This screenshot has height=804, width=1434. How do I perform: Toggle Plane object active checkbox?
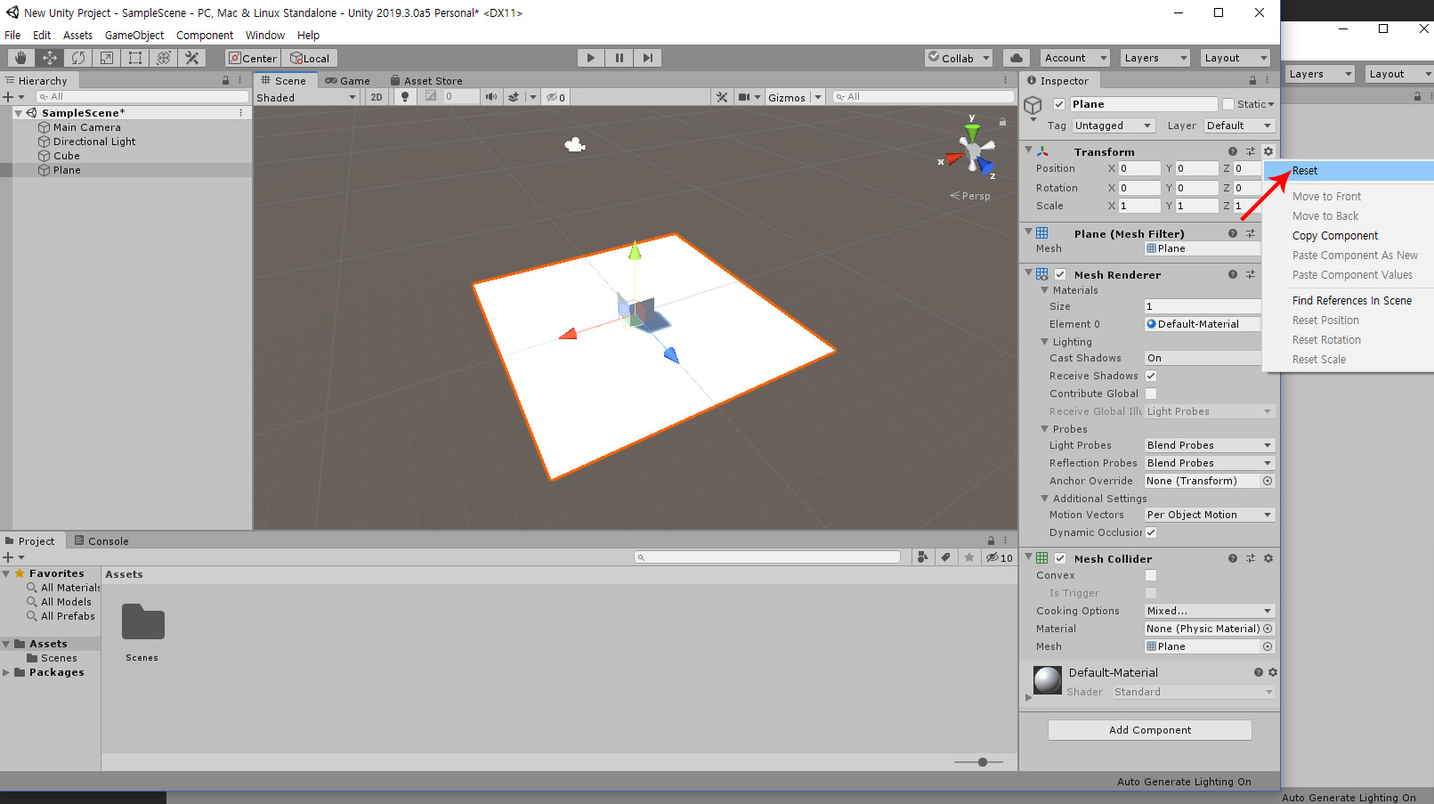[x=1059, y=104]
